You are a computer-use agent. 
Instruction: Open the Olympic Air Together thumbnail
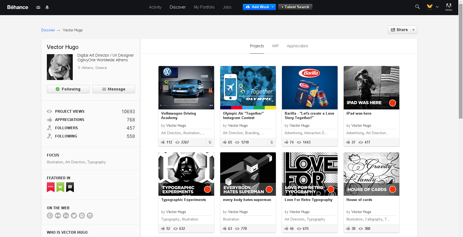[248, 88]
